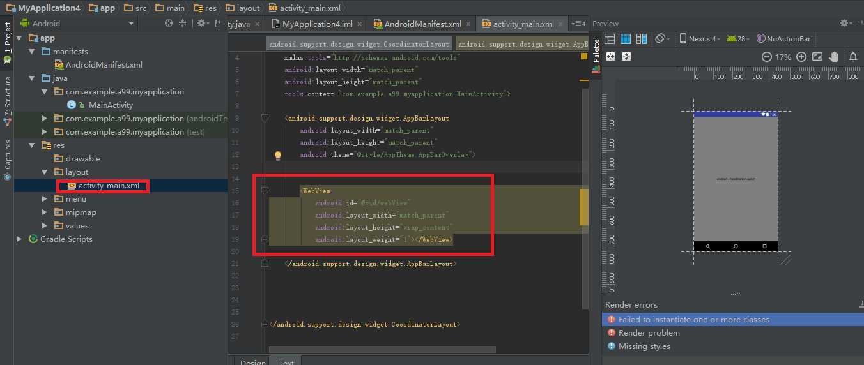
Task: Open the API 28 version dropdown
Action: tap(739, 39)
